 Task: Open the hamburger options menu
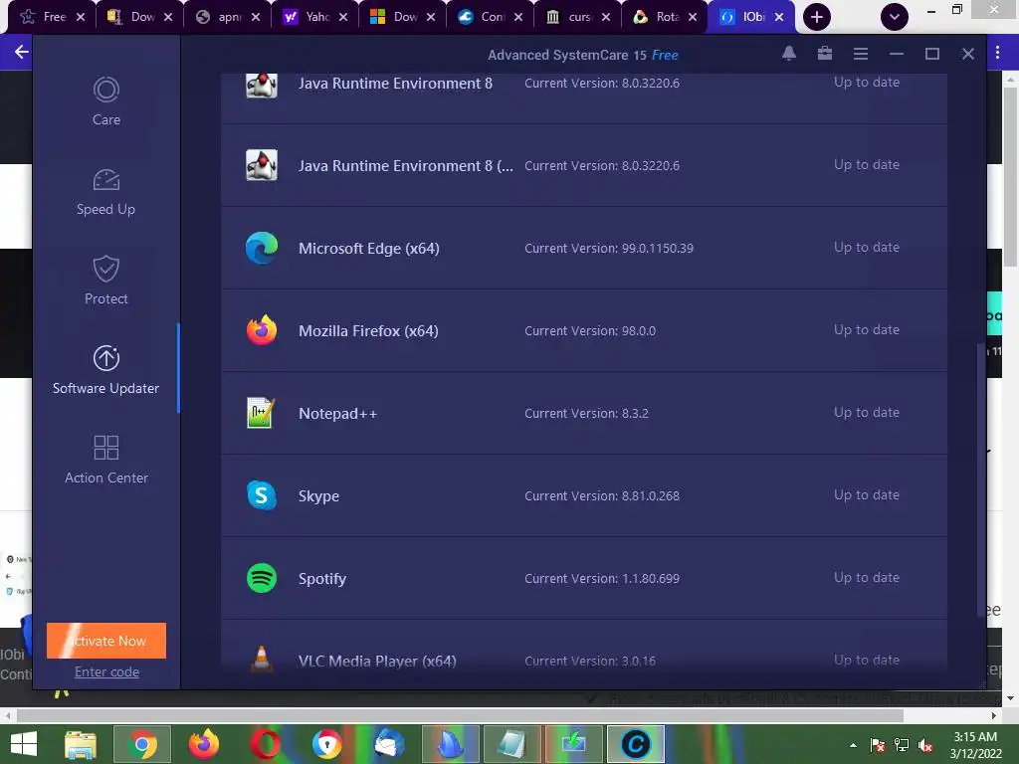click(x=861, y=54)
